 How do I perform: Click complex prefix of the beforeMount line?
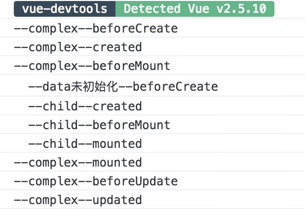(x=53, y=66)
